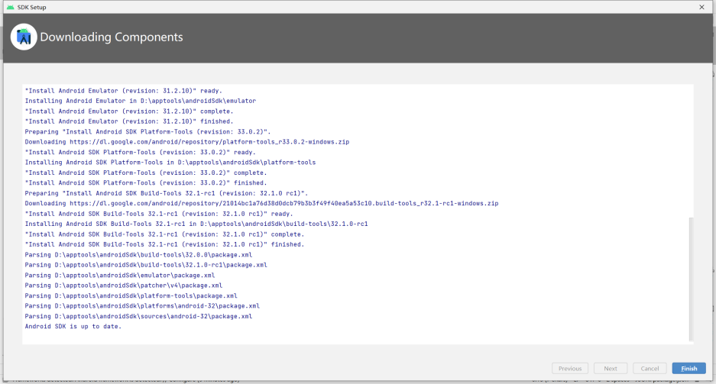Click the platform-tools_r33.0.2-windows.zip download line
The height and width of the screenshot is (384, 716).
point(186,142)
